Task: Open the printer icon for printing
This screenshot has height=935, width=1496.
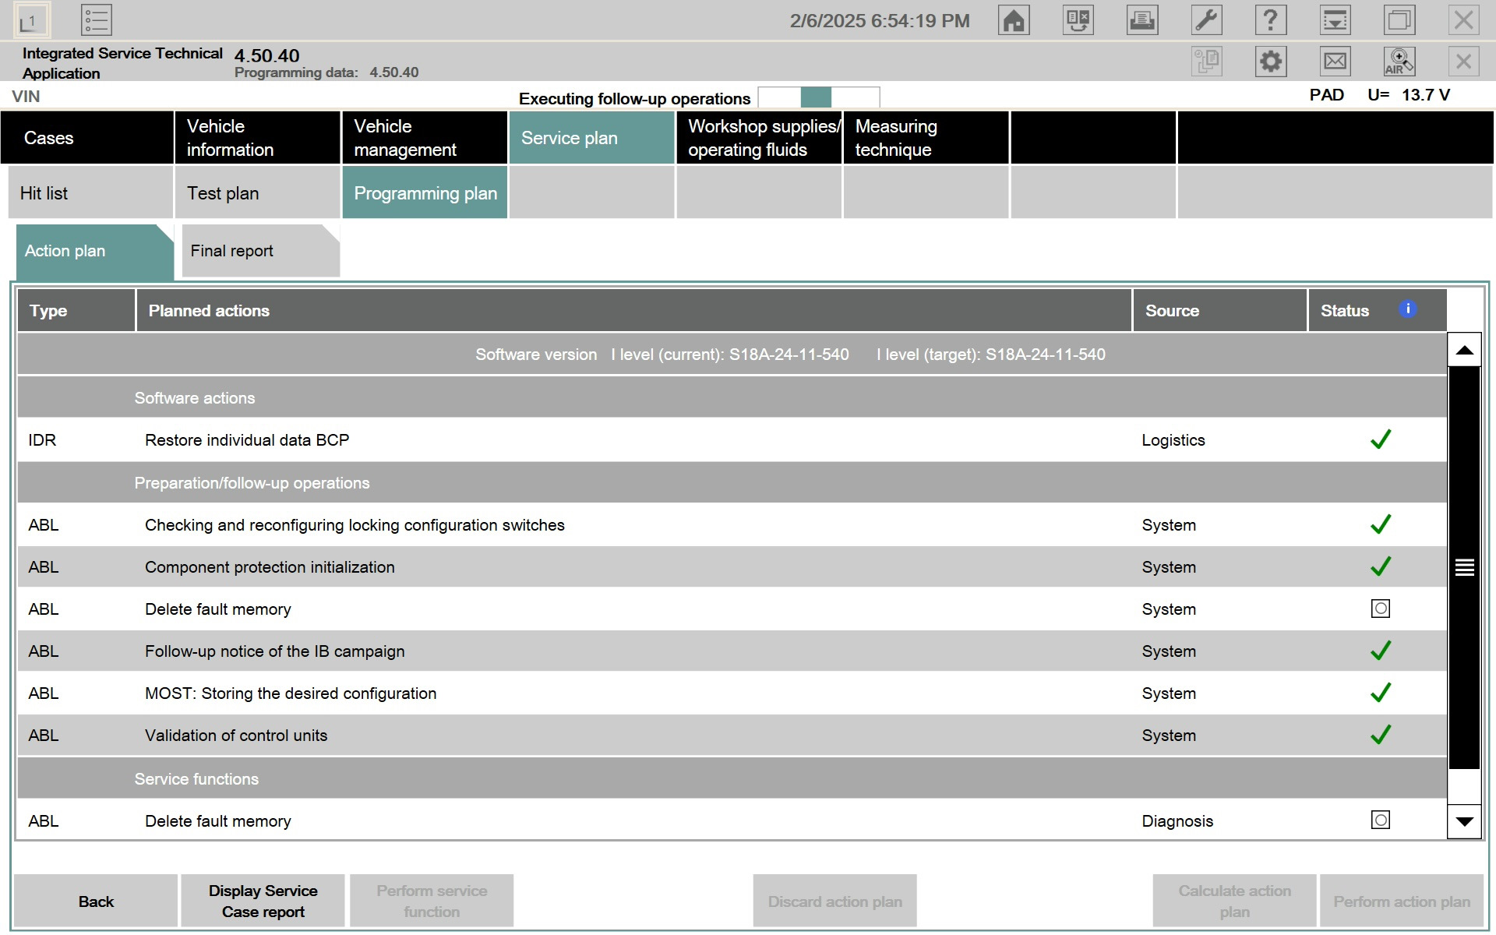Action: click(x=1141, y=20)
